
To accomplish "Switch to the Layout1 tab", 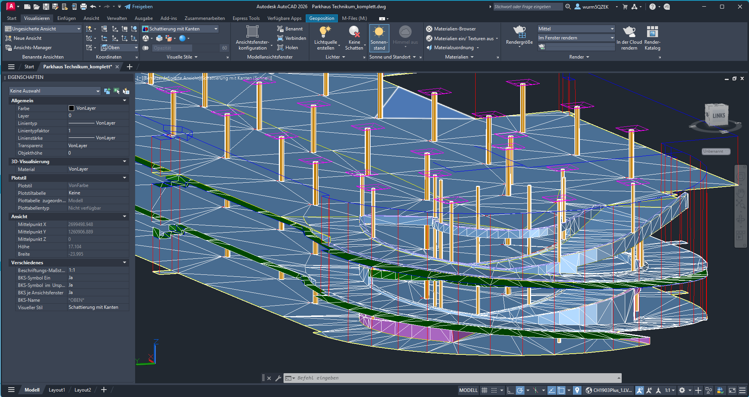I will [x=57, y=390].
